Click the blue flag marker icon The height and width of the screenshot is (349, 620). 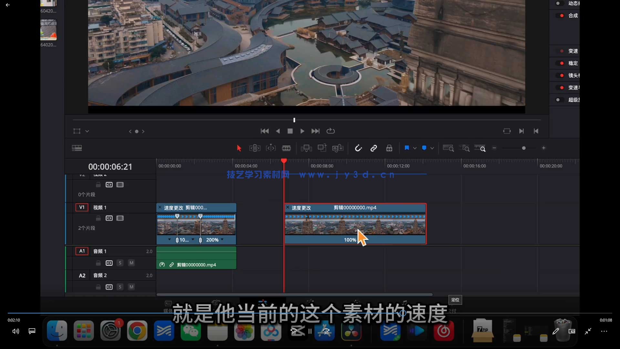(407, 148)
